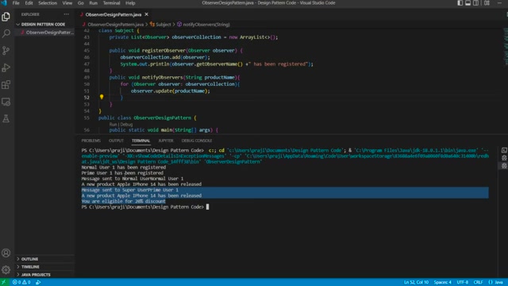Click 'observer.update(productName);' code line
This screenshot has height=286, width=508.
171,91
